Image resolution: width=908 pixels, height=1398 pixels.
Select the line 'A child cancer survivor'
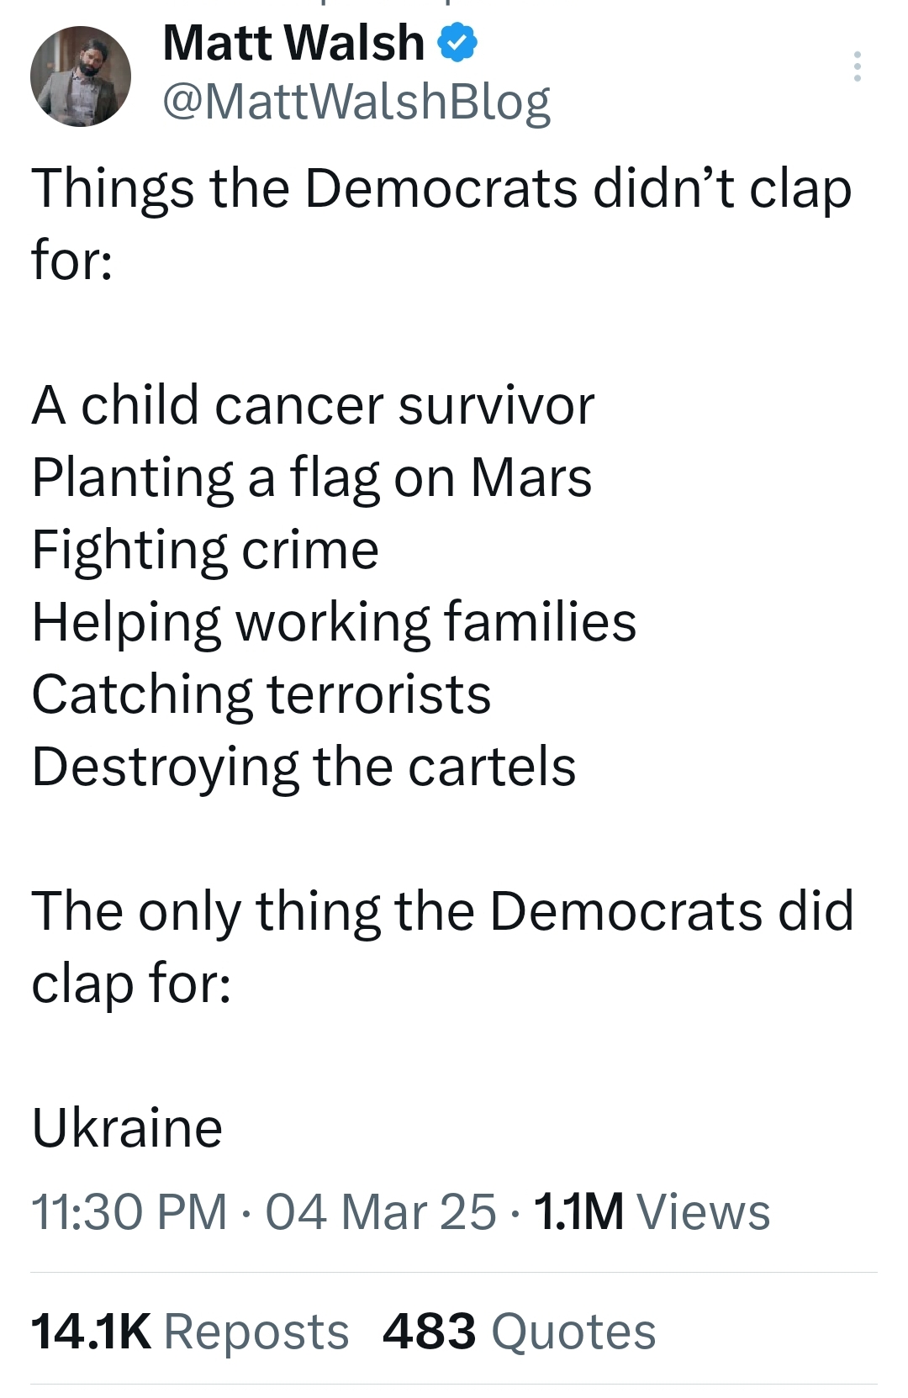tap(313, 405)
